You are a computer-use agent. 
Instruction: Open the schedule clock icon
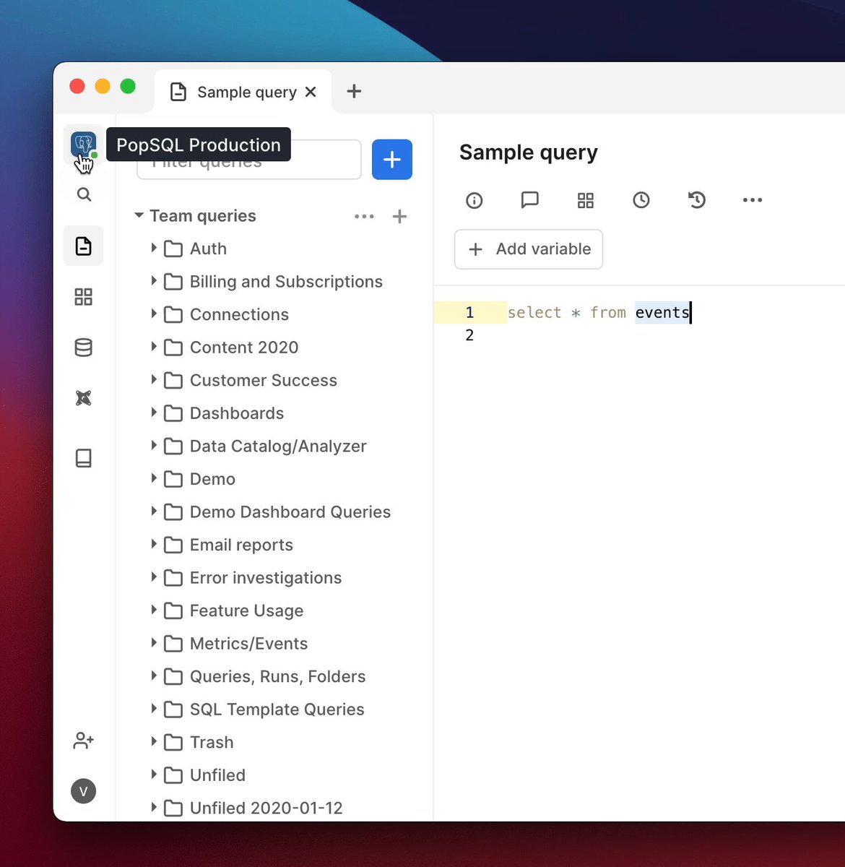pos(641,200)
